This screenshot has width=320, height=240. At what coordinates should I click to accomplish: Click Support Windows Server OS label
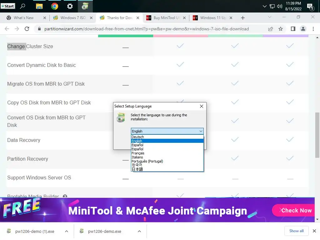(x=39, y=178)
